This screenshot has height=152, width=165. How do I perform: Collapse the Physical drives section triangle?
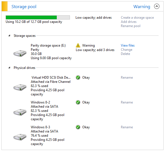tap(9, 67)
